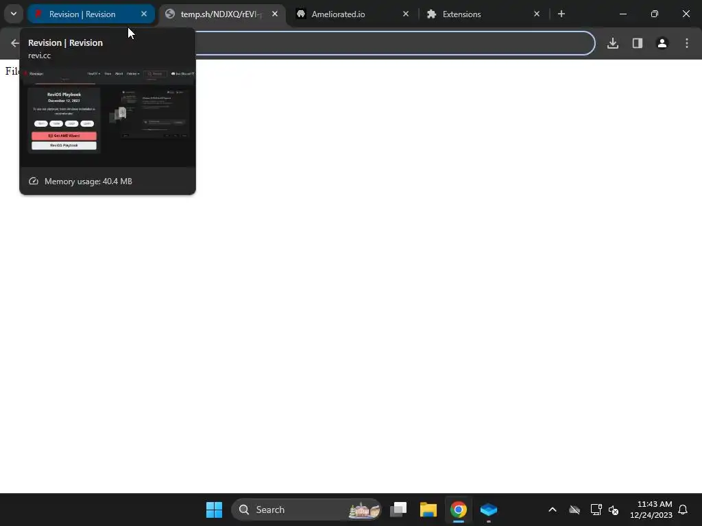Open Task View on the taskbar
702x526 pixels.
tap(398, 510)
